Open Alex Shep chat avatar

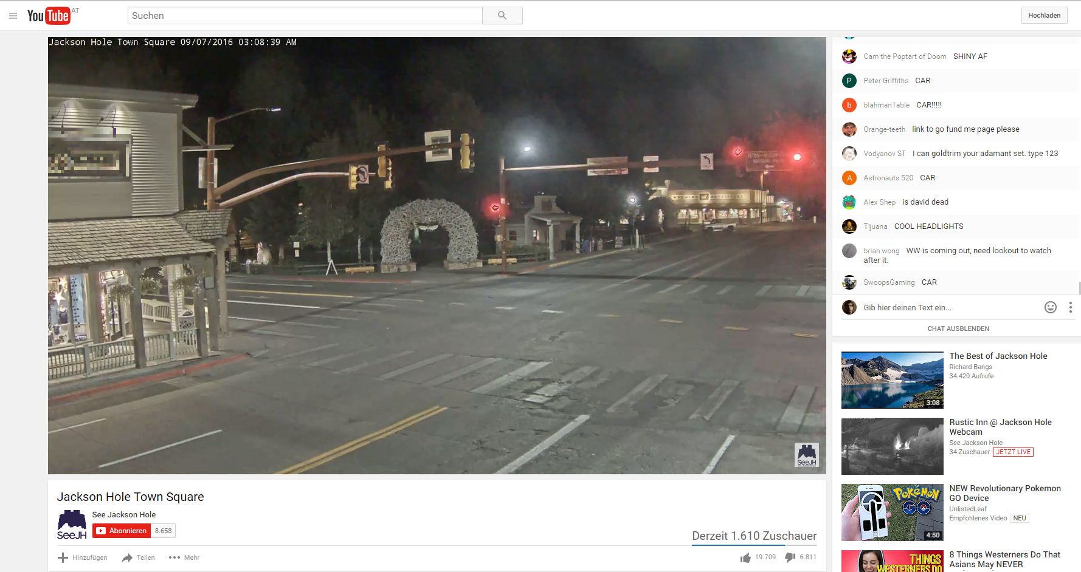tap(849, 202)
